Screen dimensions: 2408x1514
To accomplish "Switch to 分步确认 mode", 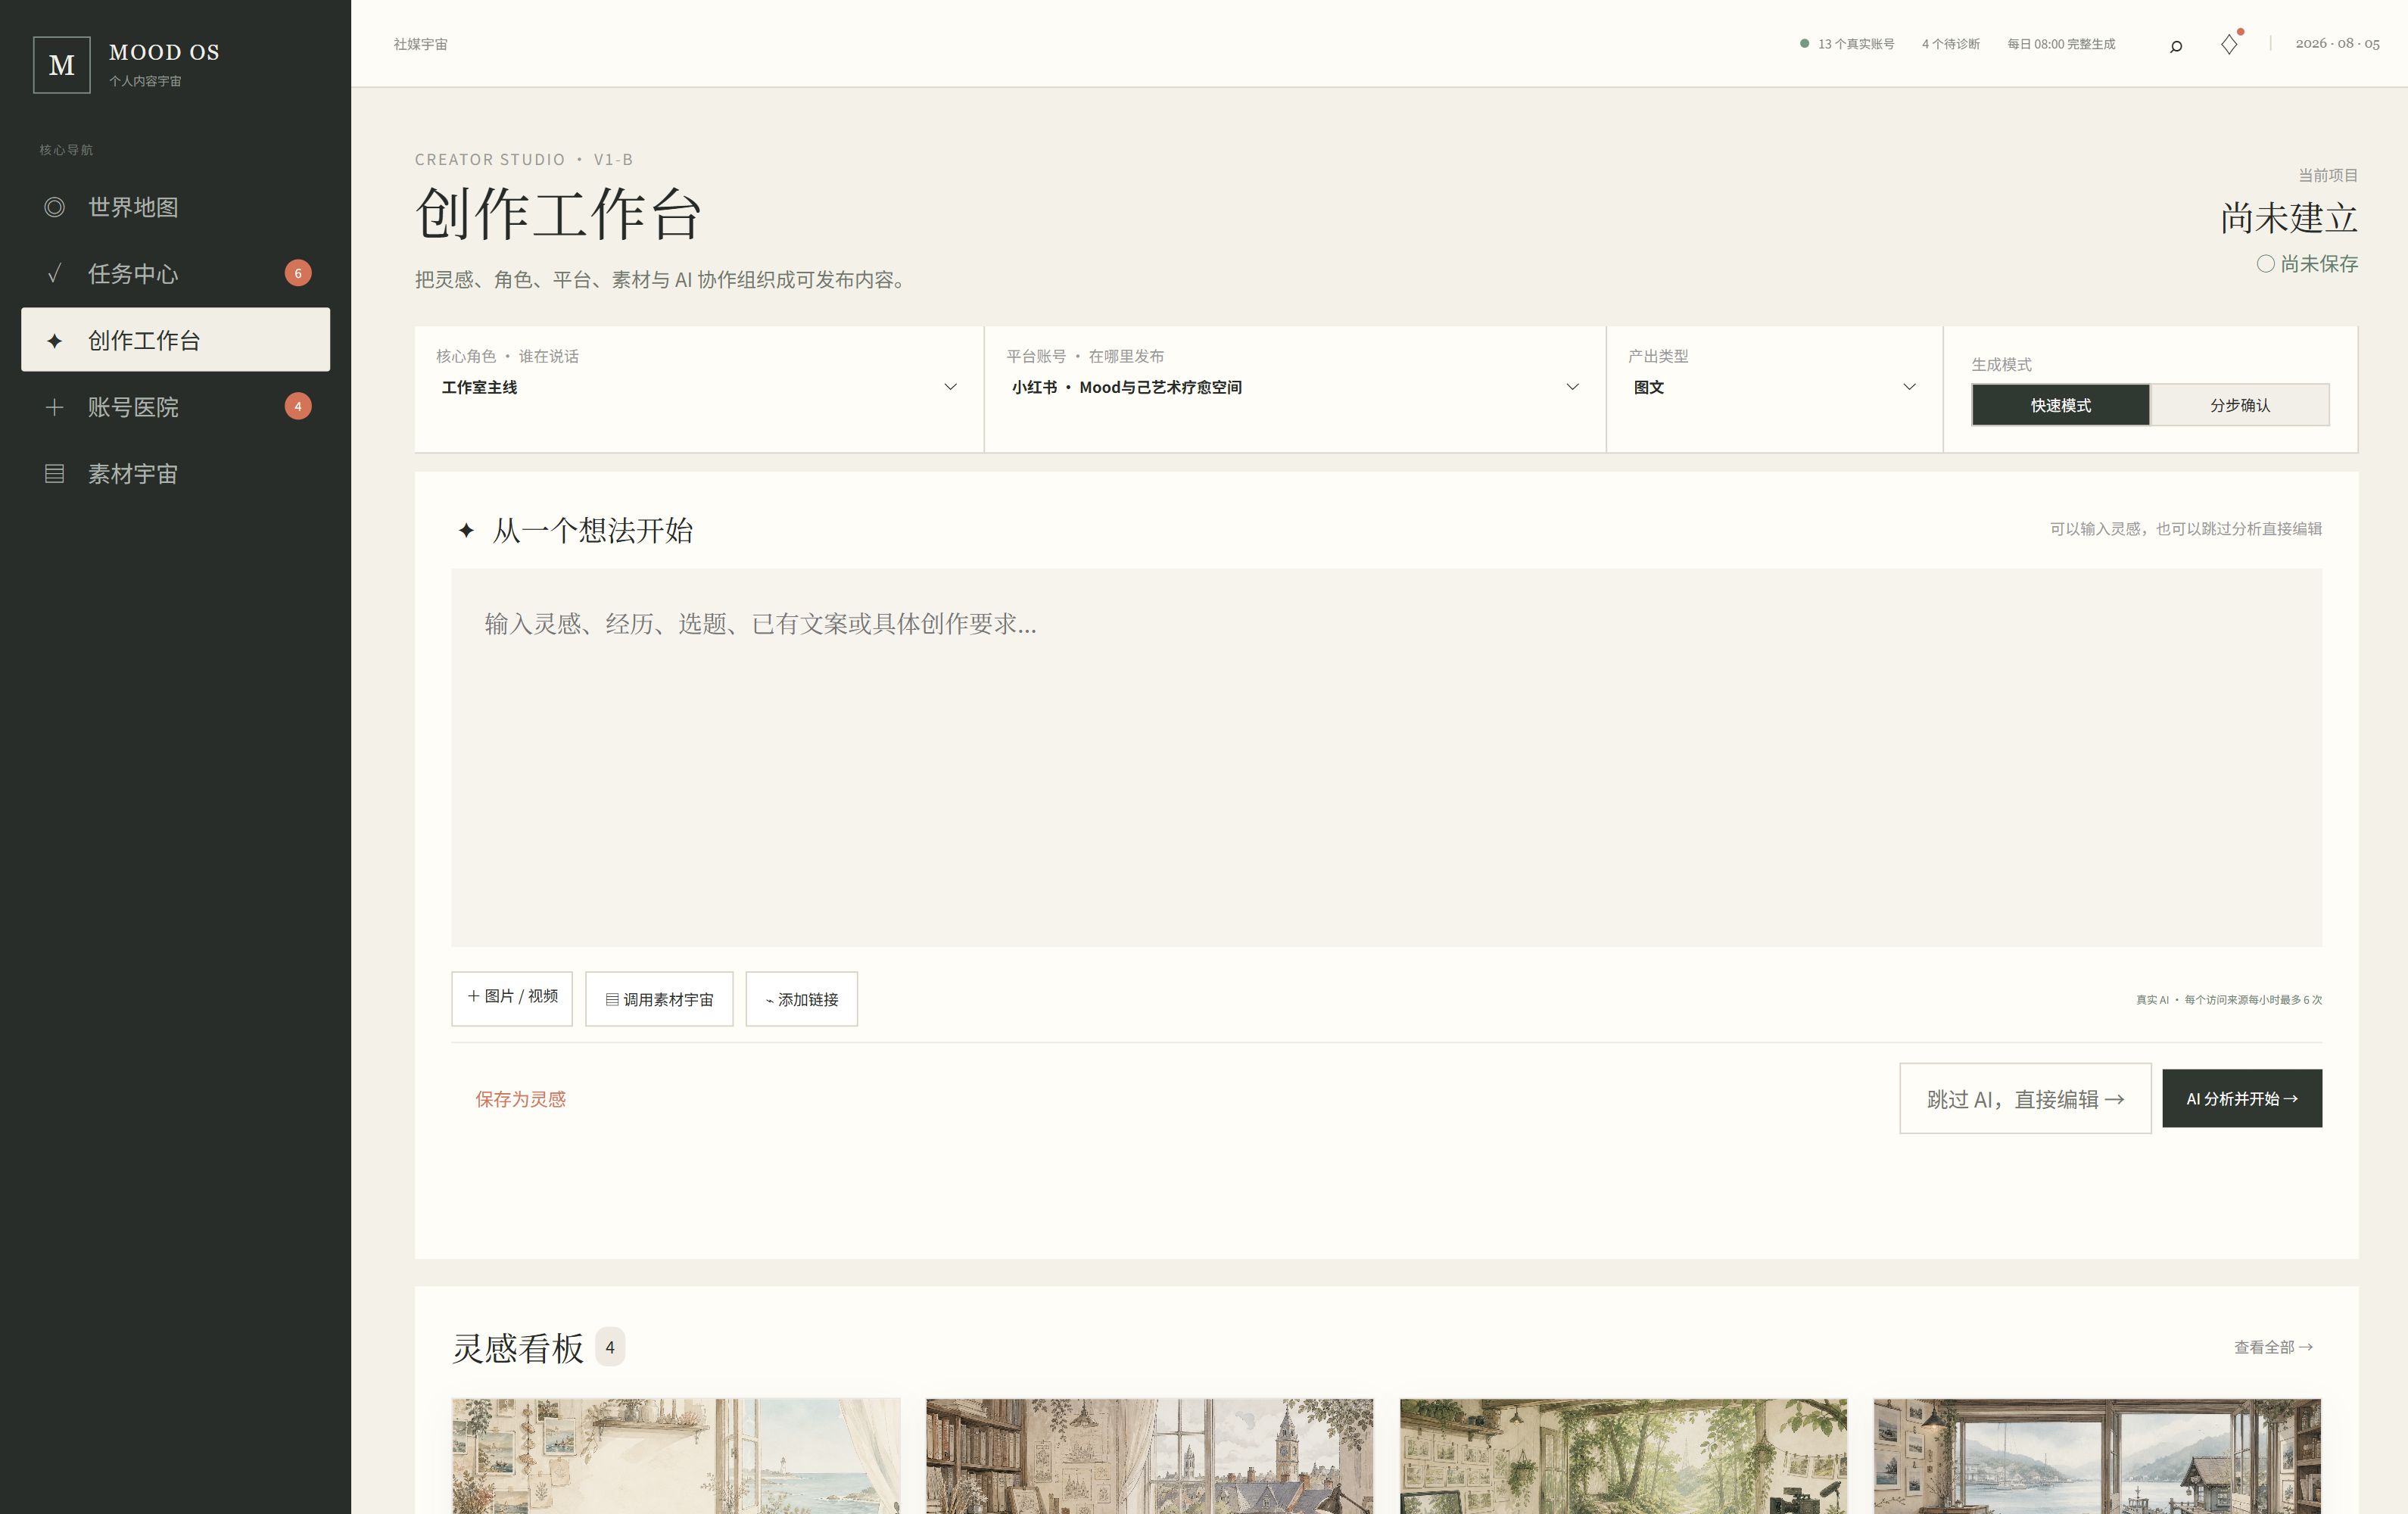I will click(x=2240, y=405).
